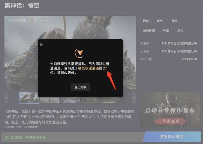Open the 启动异常操作指南 banner

point(170,110)
